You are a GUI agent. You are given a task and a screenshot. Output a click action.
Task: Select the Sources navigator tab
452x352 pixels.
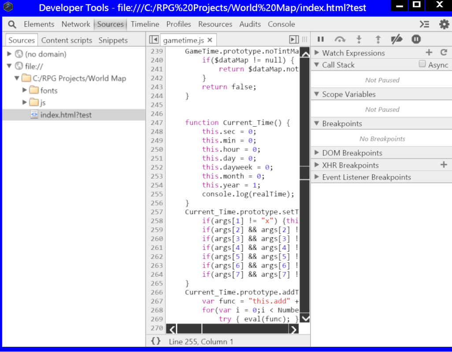[x=22, y=40]
